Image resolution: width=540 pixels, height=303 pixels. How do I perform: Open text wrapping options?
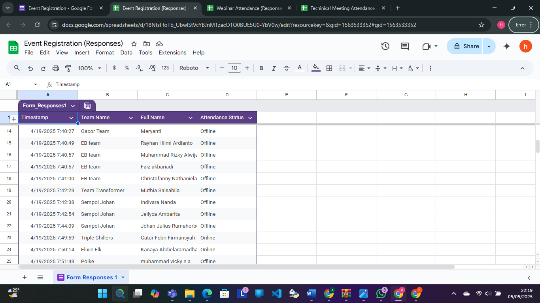[397, 68]
